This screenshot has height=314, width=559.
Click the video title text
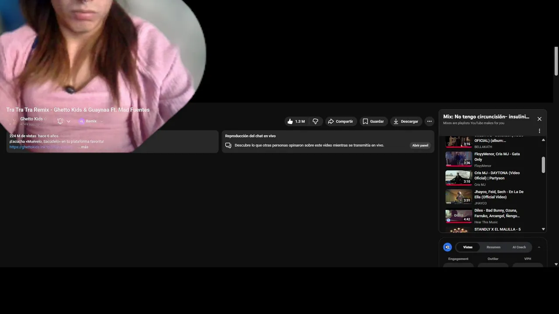click(x=78, y=110)
